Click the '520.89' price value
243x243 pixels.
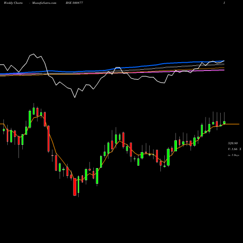point(233,143)
